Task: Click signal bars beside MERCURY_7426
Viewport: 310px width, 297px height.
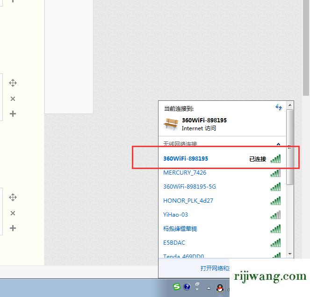Action: pyautogui.click(x=275, y=173)
